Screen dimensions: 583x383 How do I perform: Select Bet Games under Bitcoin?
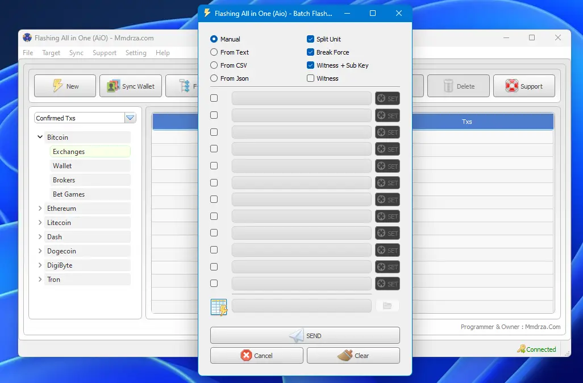tap(90, 194)
